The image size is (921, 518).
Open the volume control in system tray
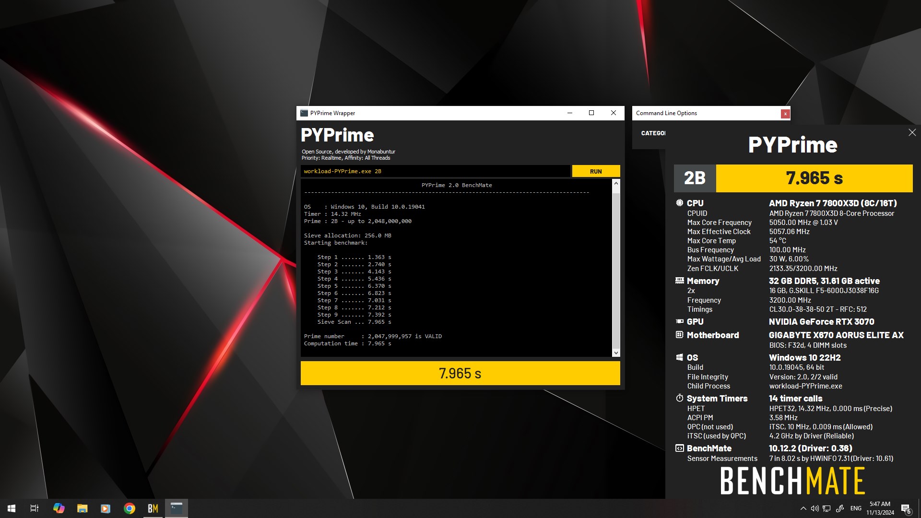point(815,508)
